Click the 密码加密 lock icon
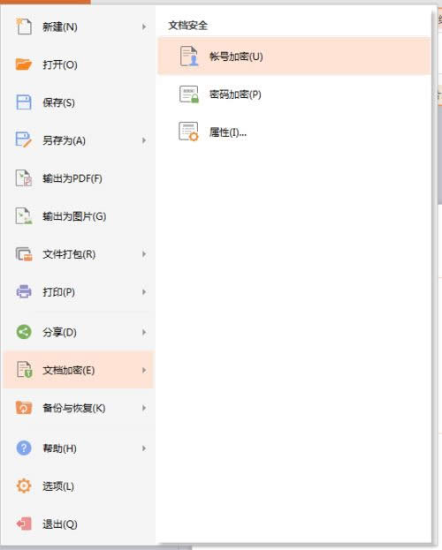 189,94
